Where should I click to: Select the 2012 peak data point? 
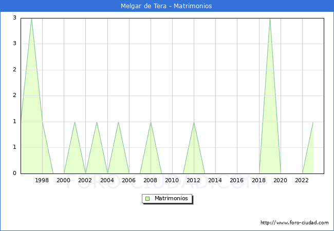coord(194,122)
